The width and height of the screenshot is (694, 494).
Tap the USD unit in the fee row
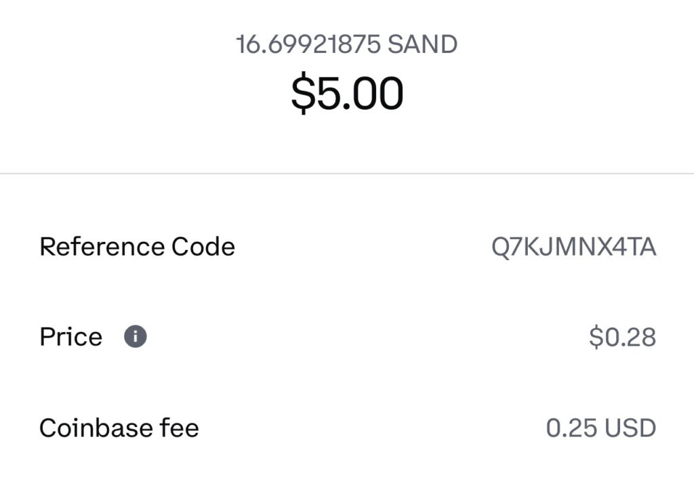coord(630,428)
